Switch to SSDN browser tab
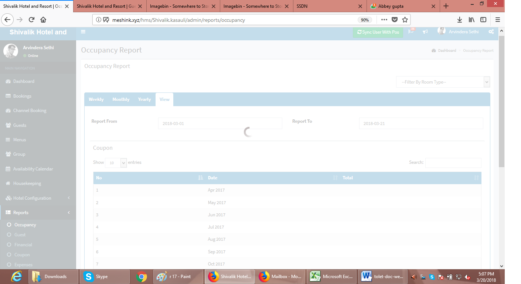This screenshot has height=284, width=521. coord(330,6)
